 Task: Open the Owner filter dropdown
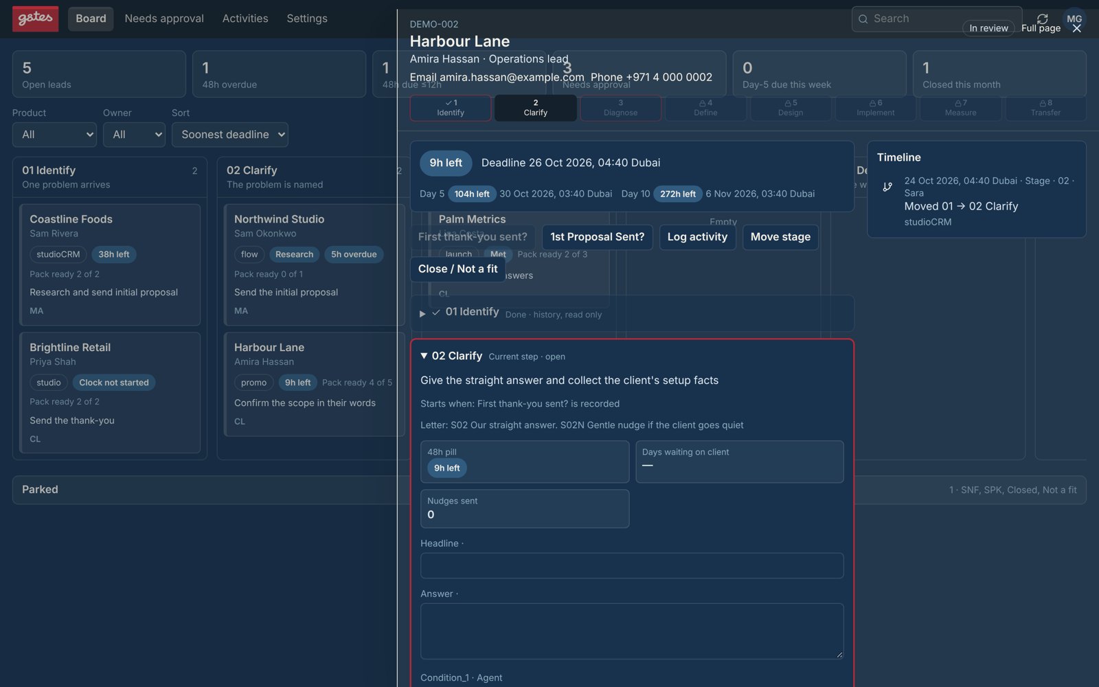pyautogui.click(x=134, y=135)
